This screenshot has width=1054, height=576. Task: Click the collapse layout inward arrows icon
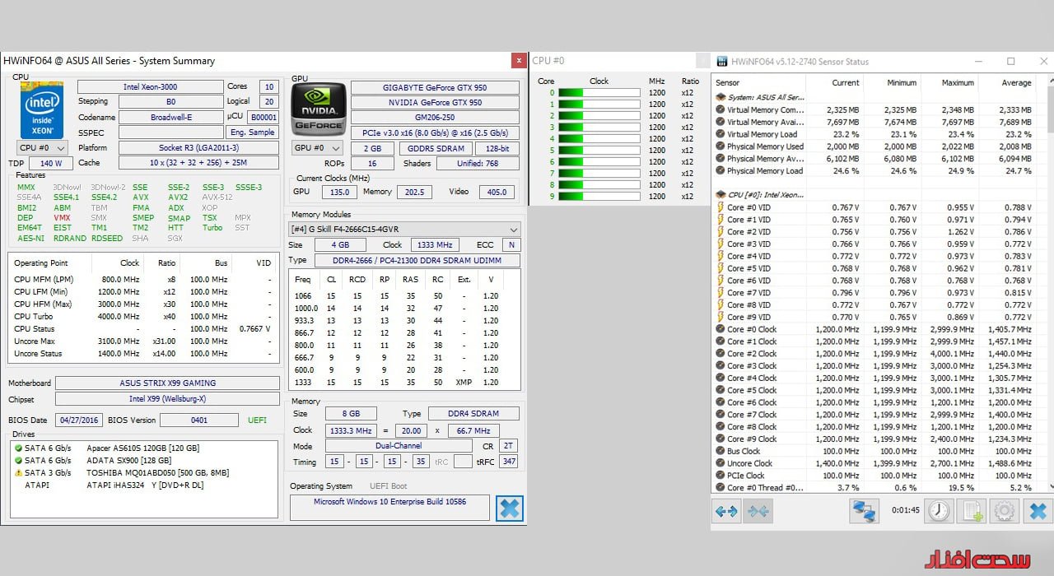(x=758, y=511)
